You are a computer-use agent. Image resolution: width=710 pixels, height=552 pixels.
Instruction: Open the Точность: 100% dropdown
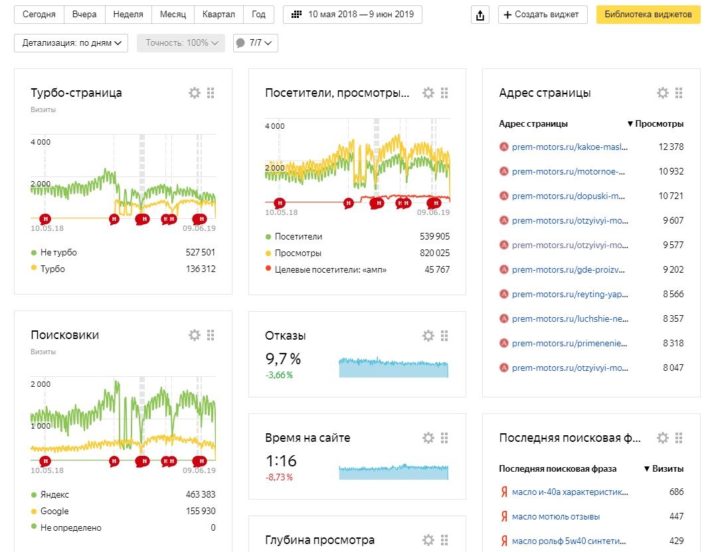(181, 43)
